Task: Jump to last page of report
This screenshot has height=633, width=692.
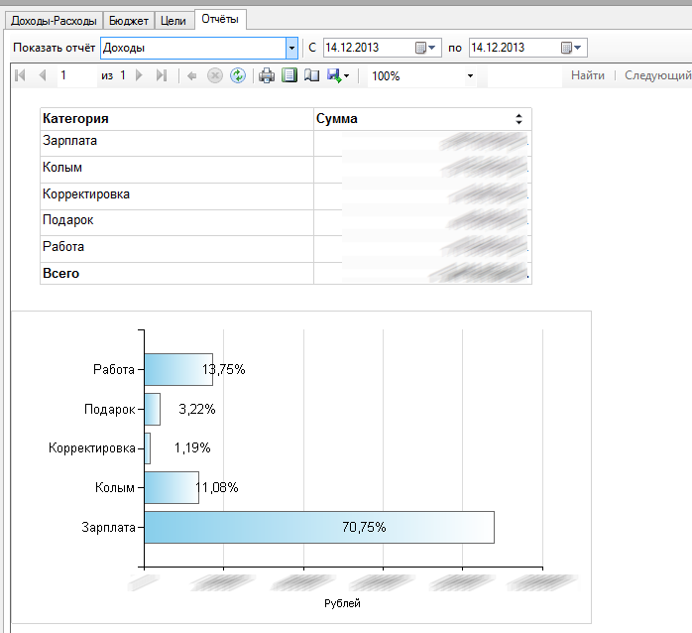Action: [161, 75]
